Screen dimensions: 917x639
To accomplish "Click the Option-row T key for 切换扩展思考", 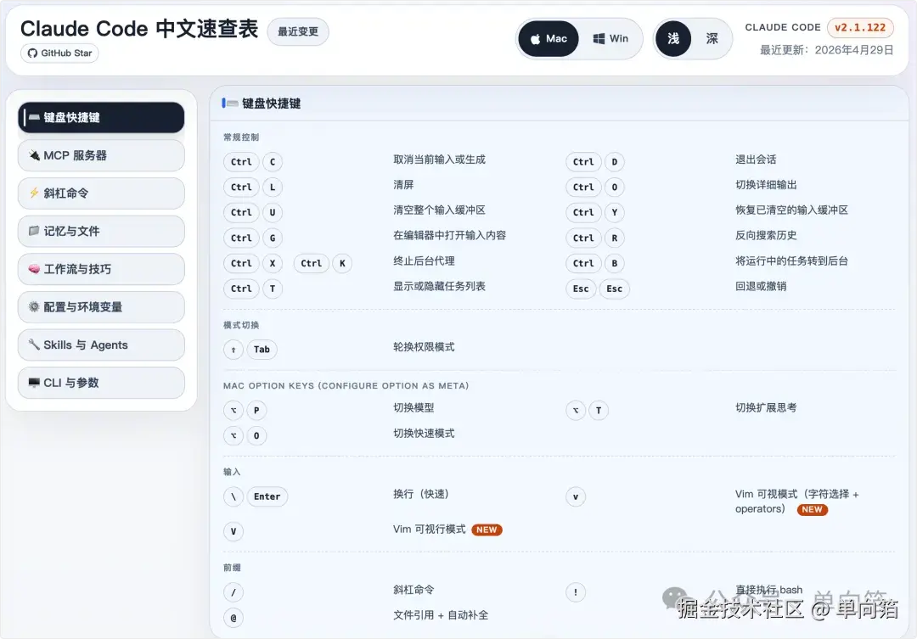I will coord(599,411).
